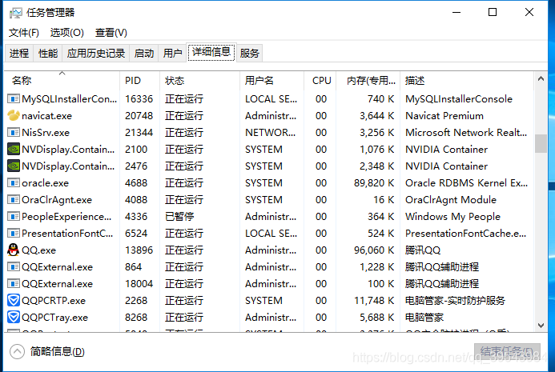Collapse to 简略信息 using the arrow icon
555x372 pixels.
coord(17,351)
